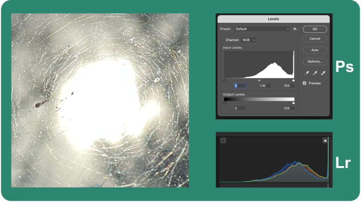Select the white point eyedropper tool
This screenshot has width=361, height=203.
[324, 73]
